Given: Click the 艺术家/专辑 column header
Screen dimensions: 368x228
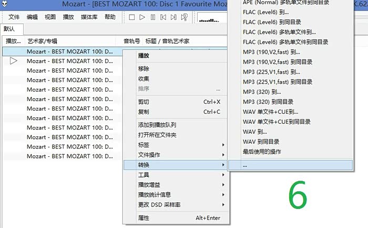Looking at the screenshot, I should click(x=43, y=42).
